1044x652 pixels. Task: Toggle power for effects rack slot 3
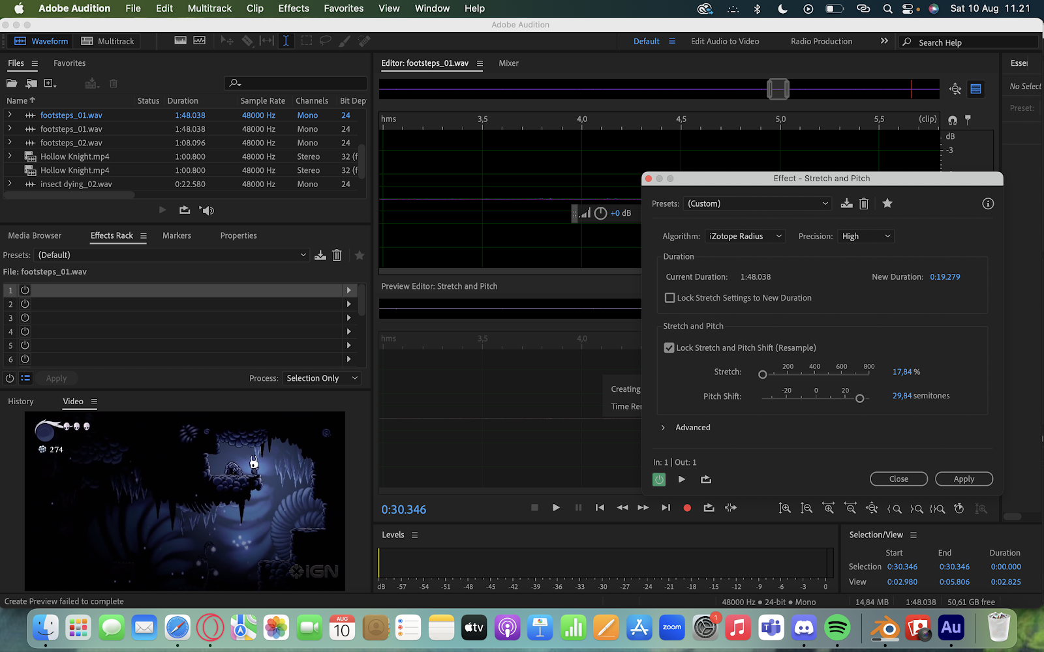coord(25,318)
